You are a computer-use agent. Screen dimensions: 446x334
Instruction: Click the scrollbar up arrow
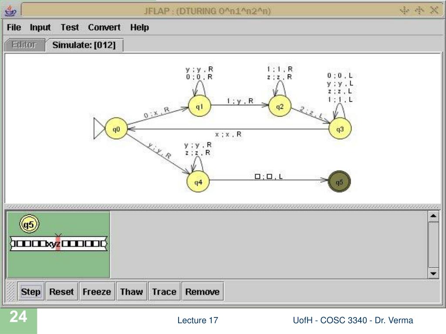(x=433, y=217)
